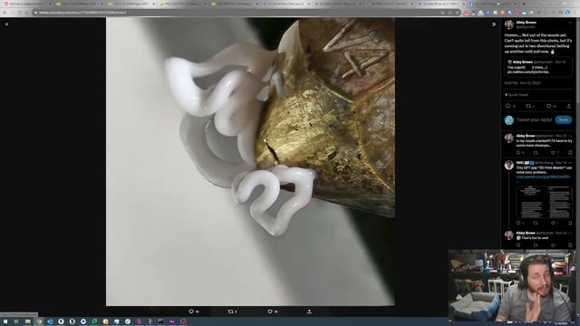Viewport: 580px width, 326px height.
Task: Switch to the third browser tab
Action: click(x=131, y=4)
